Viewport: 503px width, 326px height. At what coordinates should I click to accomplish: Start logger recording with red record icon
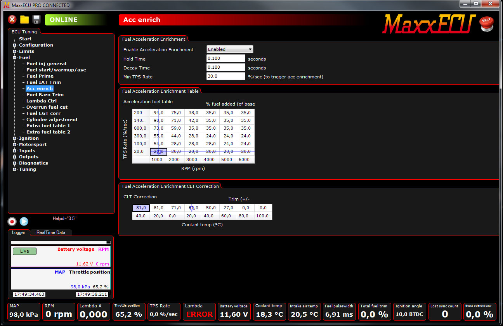(12, 222)
